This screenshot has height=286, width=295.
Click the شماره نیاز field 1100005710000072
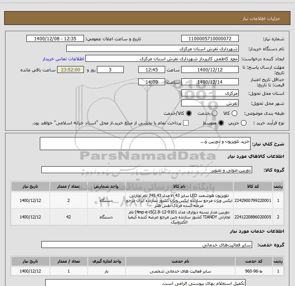(210, 38)
